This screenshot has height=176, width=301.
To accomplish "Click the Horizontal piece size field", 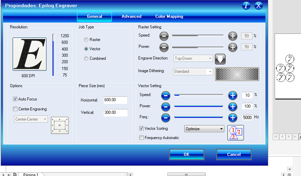I will click(x=115, y=100).
